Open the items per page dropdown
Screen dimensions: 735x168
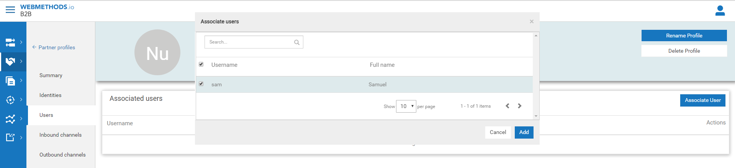406,106
